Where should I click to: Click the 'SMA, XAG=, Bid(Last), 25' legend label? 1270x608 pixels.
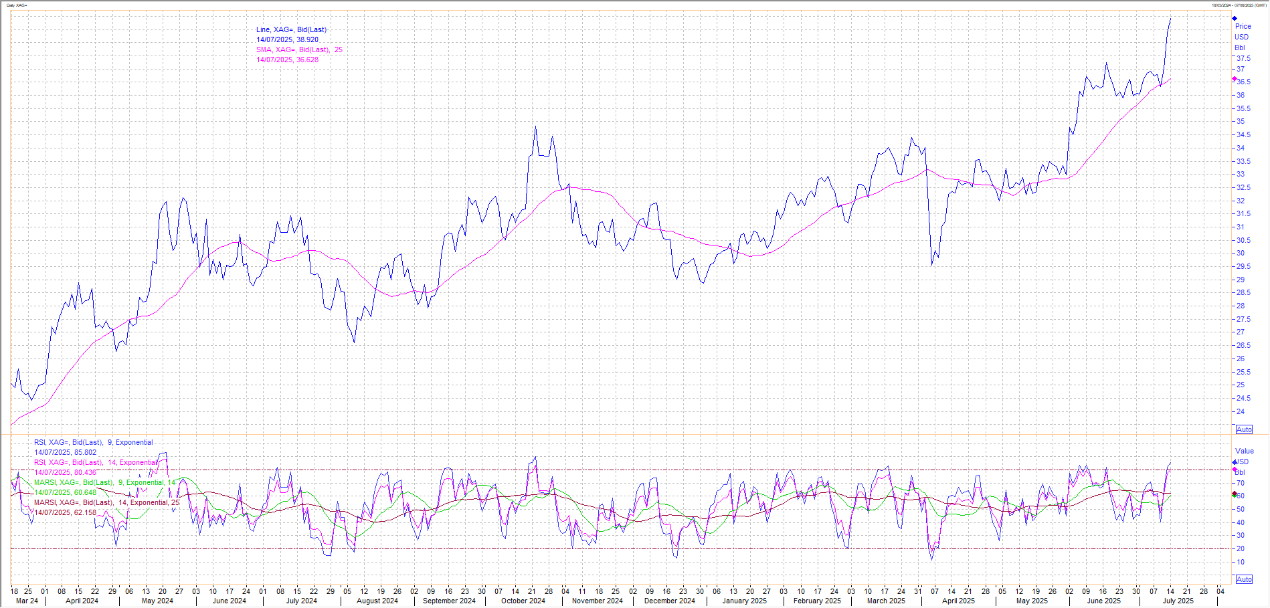(x=299, y=49)
